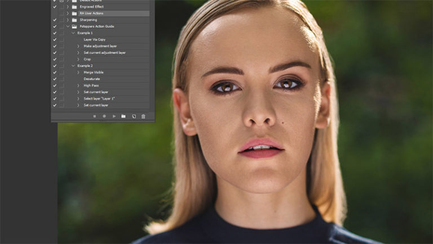The image size is (433, 244).
Task: Select the High Pass step label
Action: (91, 85)
